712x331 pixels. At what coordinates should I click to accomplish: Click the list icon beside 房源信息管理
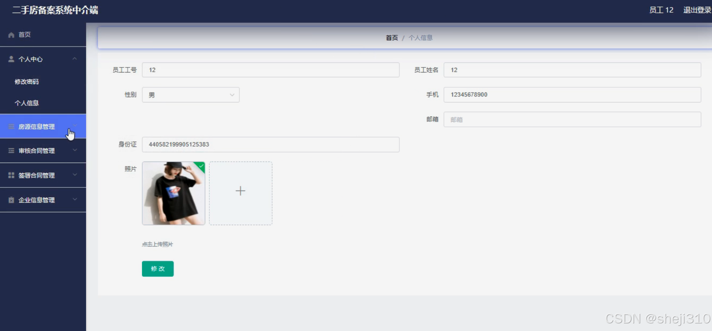11,126
